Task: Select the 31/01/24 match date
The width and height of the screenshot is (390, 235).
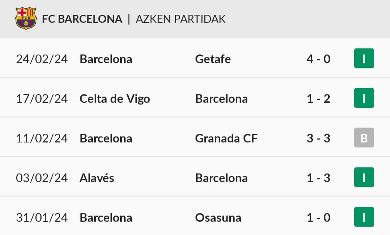Action: [42, 218]
